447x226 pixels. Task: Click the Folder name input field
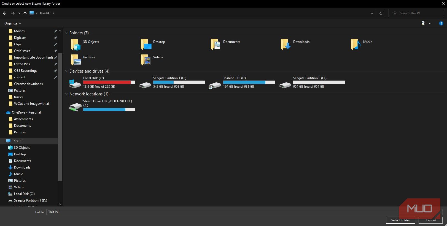pyautogui.click(x=245, y=212)
